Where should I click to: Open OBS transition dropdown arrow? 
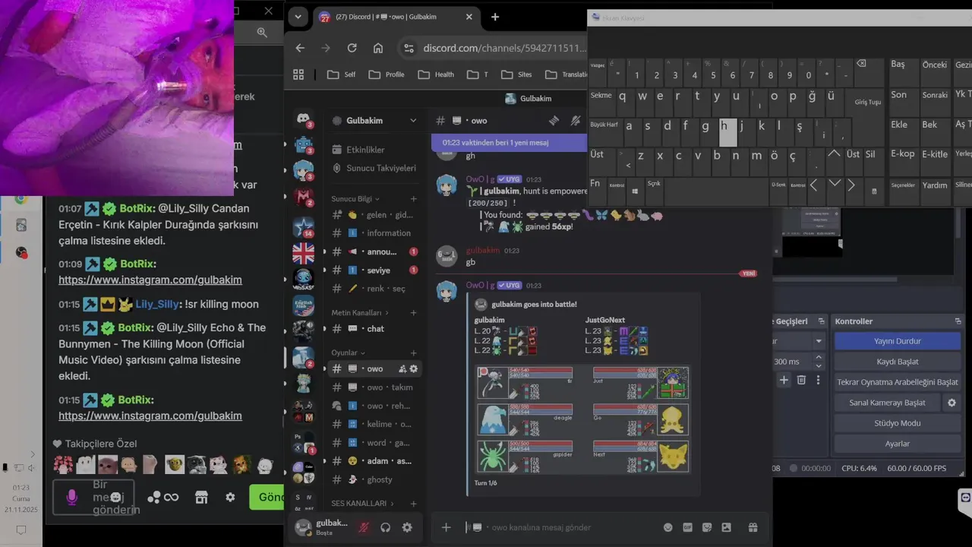(x=819, y=341)
